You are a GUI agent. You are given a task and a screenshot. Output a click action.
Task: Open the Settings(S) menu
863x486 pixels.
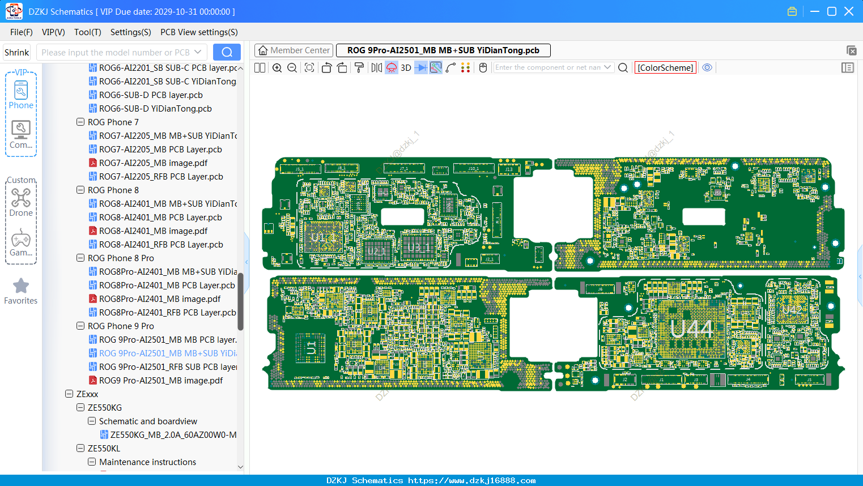131,32
